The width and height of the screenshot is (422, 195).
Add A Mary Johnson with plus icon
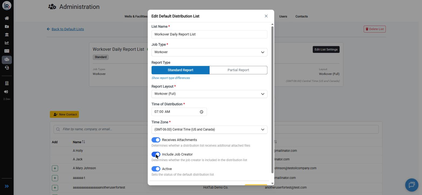coord(55,168)
